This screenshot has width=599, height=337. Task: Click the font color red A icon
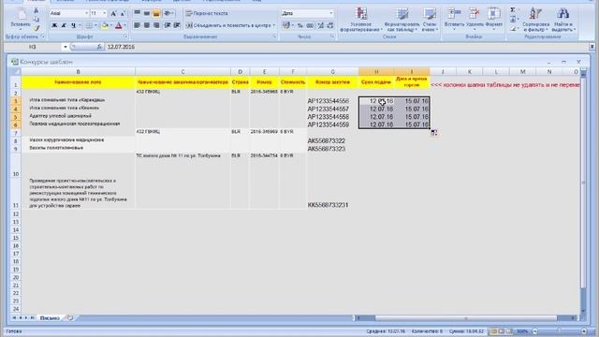[119, 25]
